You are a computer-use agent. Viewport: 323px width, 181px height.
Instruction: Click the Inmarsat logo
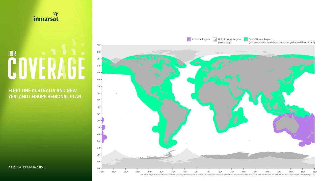pos(46,17)
